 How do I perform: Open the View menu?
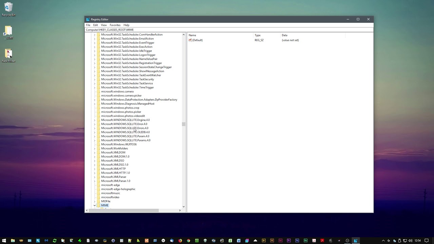(104, 25)
